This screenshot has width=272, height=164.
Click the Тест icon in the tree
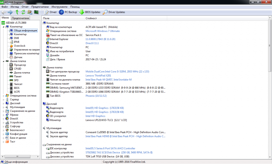point(7,142)
